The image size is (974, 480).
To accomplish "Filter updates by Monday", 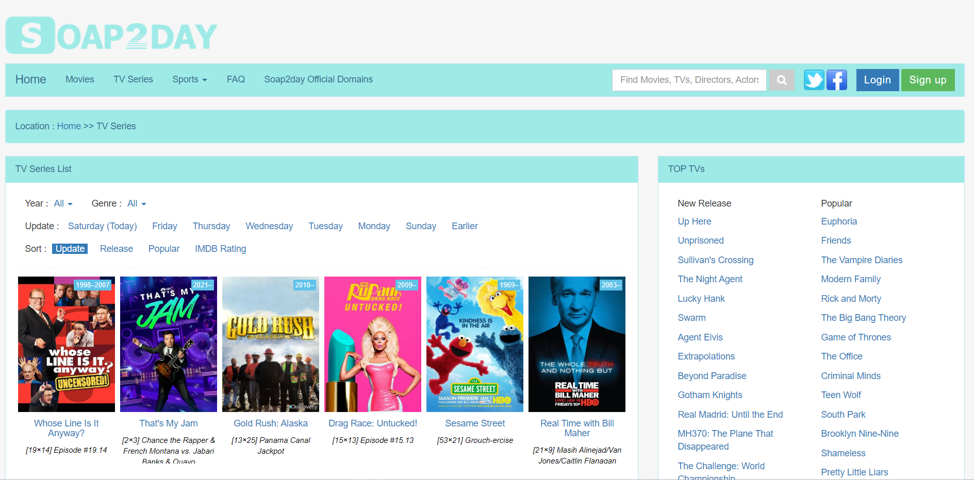I will [x=374, y=226].
